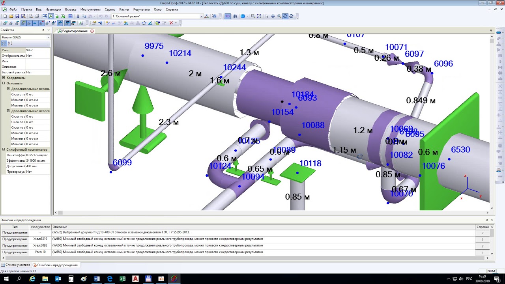Open the 'Основной режим' mode dropdown

click(201, 16)
